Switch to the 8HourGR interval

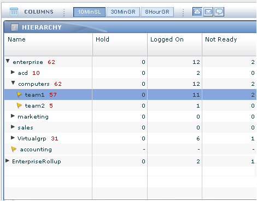(157, 12)
